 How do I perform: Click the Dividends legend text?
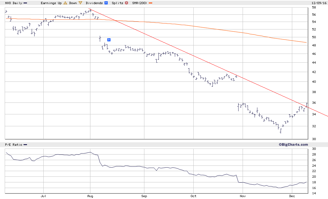[94, 3]
